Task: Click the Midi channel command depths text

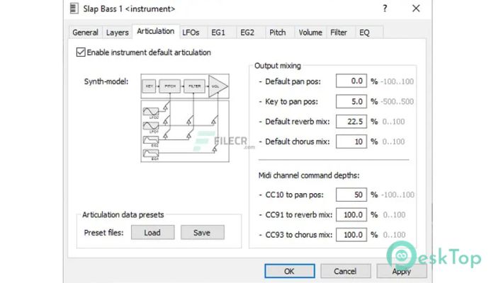Action: click(309, 175)
